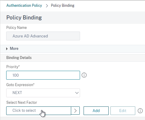Image resolution: width=145 pixels, height=120 pixels.
Task: Click the Goto Expression label
Action: point(20,85)
